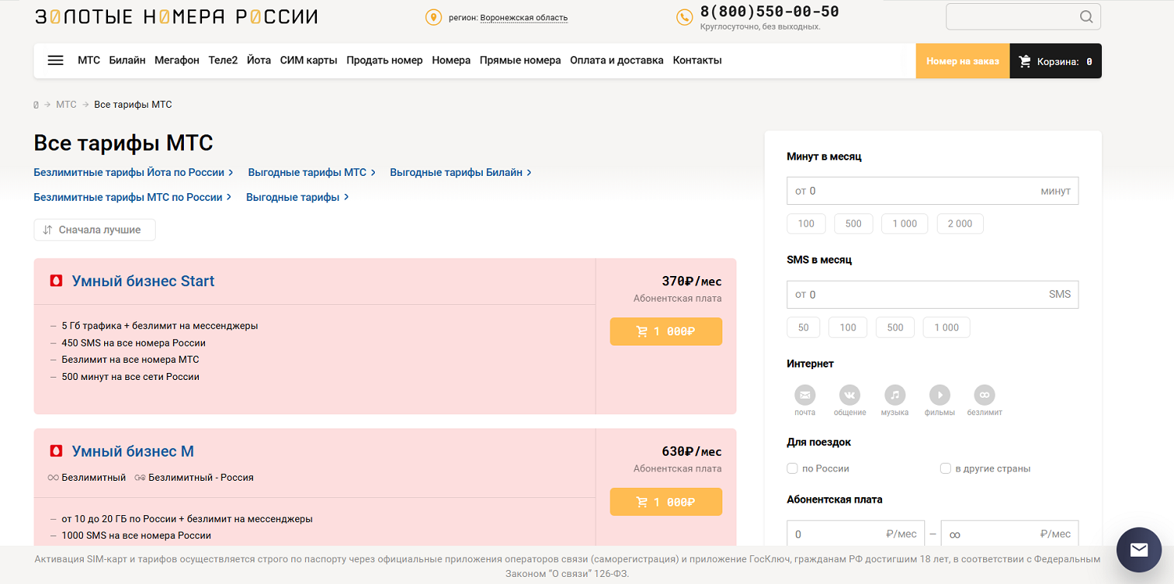Open the Сначала лучшие sort dropdown
The height and width of the screenshot is (584, 1174).
pyautogui.click(x=95, y=230)
